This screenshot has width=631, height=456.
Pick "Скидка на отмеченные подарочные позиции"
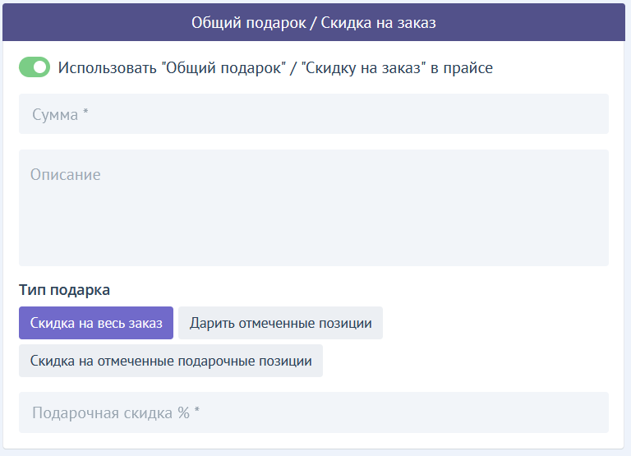171,361
